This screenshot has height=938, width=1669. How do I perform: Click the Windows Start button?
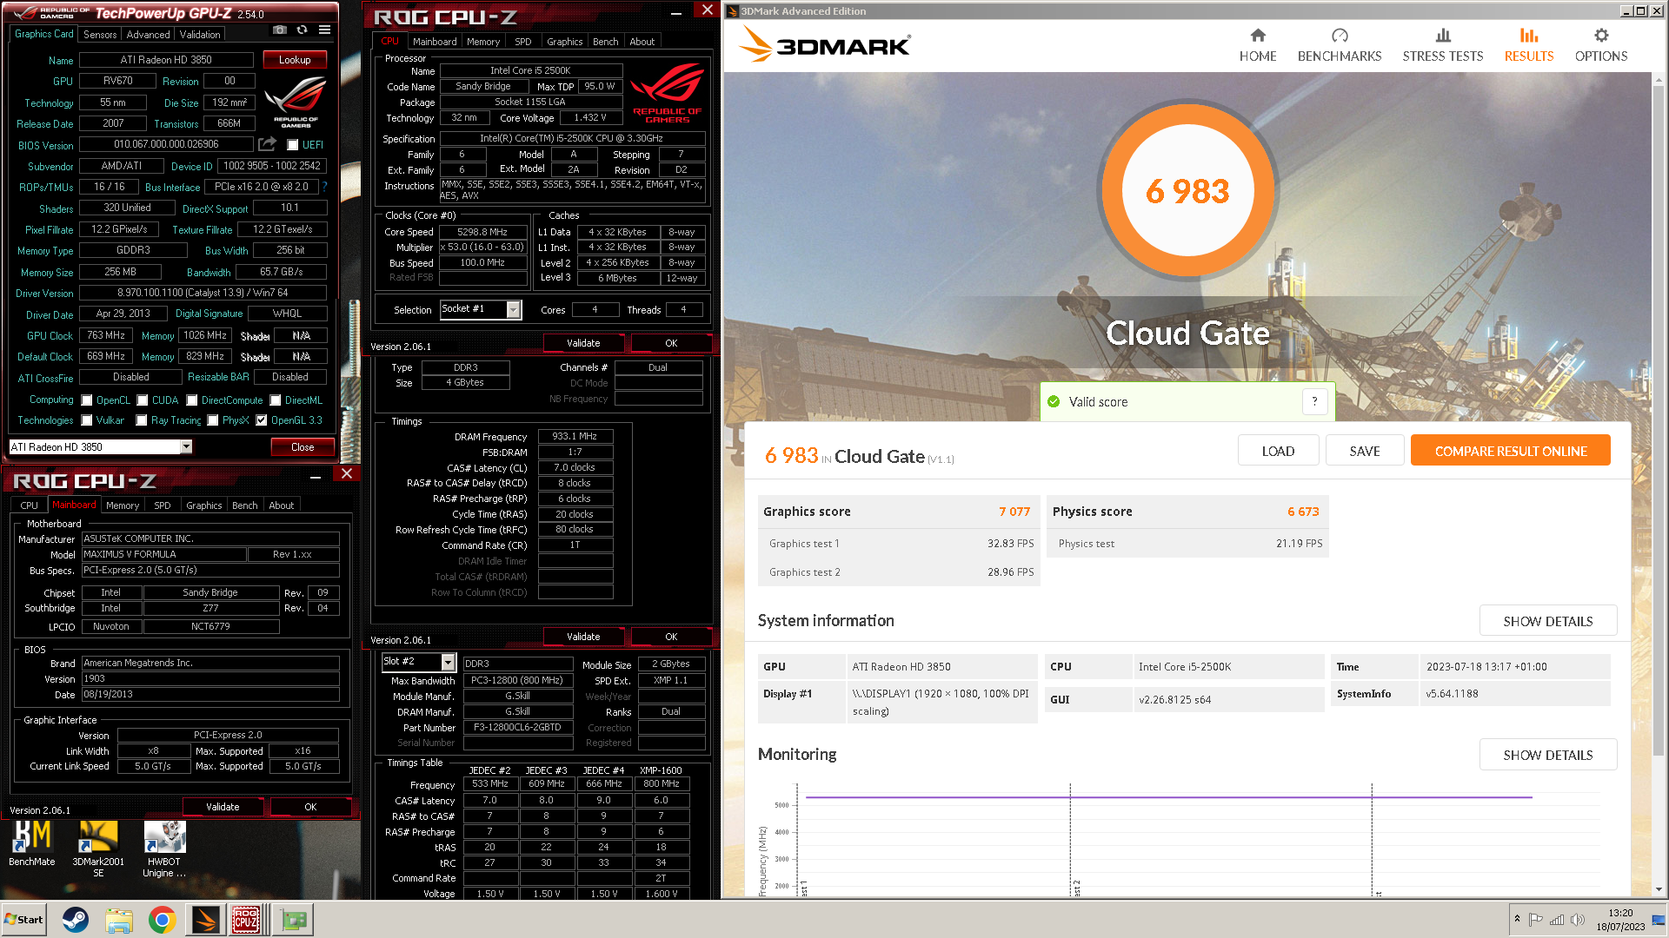[x=23, y=920]
